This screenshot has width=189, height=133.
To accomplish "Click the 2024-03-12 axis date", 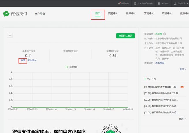I will (x=13, y=110).
